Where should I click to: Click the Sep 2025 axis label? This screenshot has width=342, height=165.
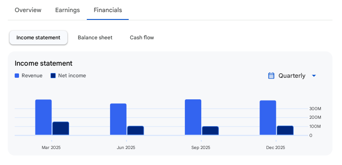[x=201, y=148]
